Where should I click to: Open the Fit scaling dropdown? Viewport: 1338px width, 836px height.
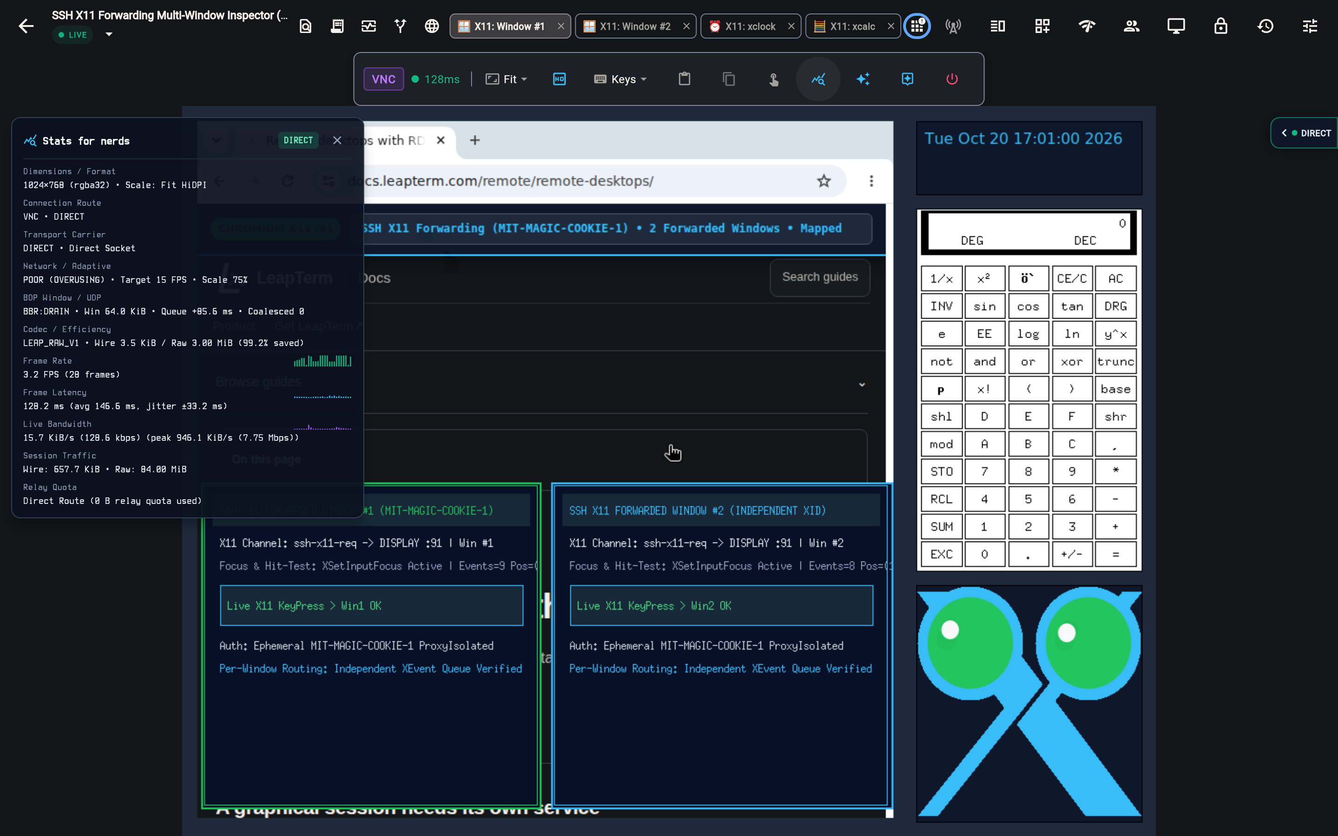[506, 79]
